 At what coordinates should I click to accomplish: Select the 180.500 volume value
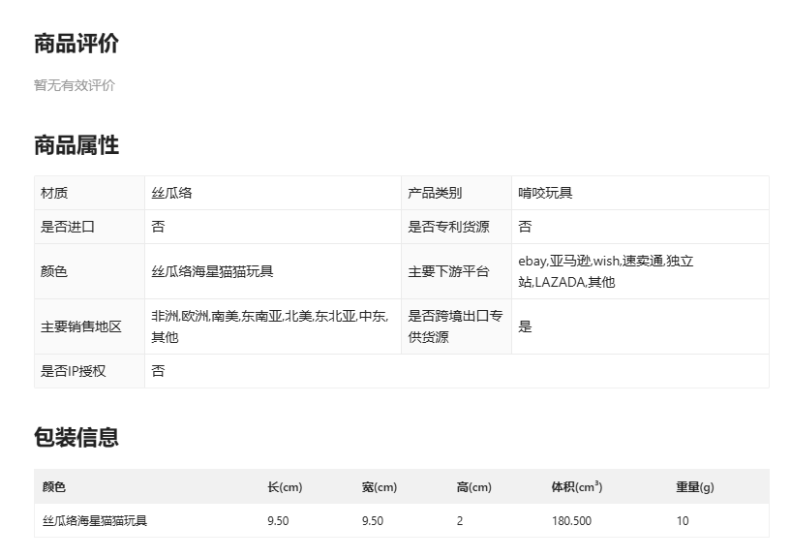(571, 521)
